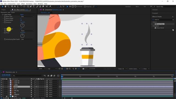Image resolution: width=176 pixels, height=99 pixels.
Task: Open the Active Camera view dropdown
Action: pos(134,69)
